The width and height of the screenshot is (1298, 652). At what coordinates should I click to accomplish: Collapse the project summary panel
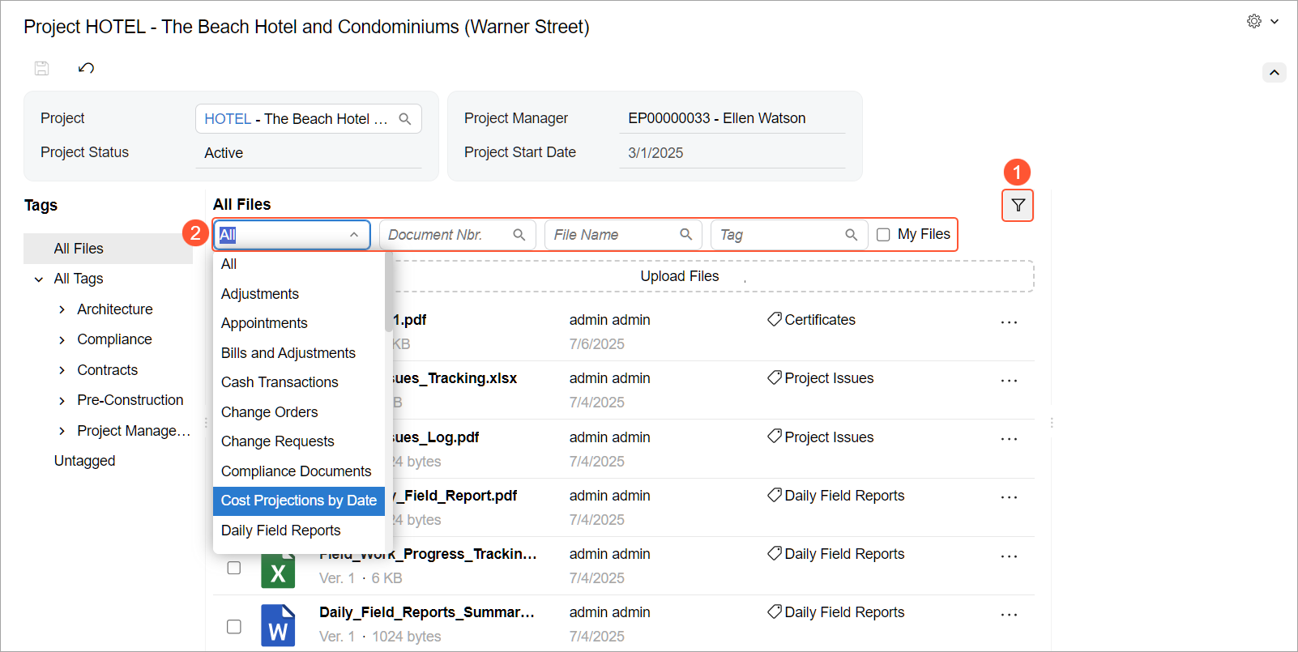[x=1274, y=73]
